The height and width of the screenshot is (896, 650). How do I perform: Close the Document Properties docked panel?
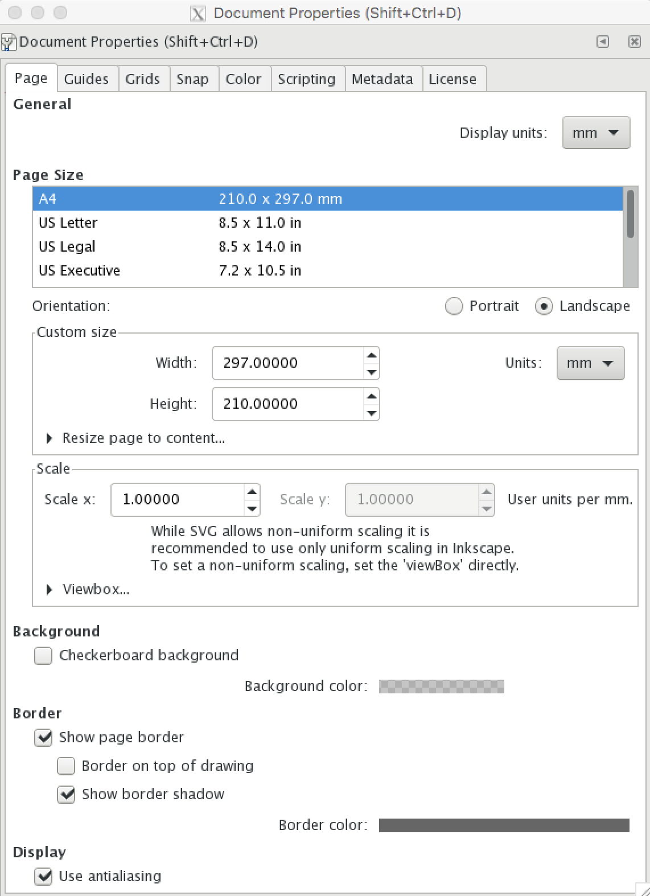[x=634, y=42]
